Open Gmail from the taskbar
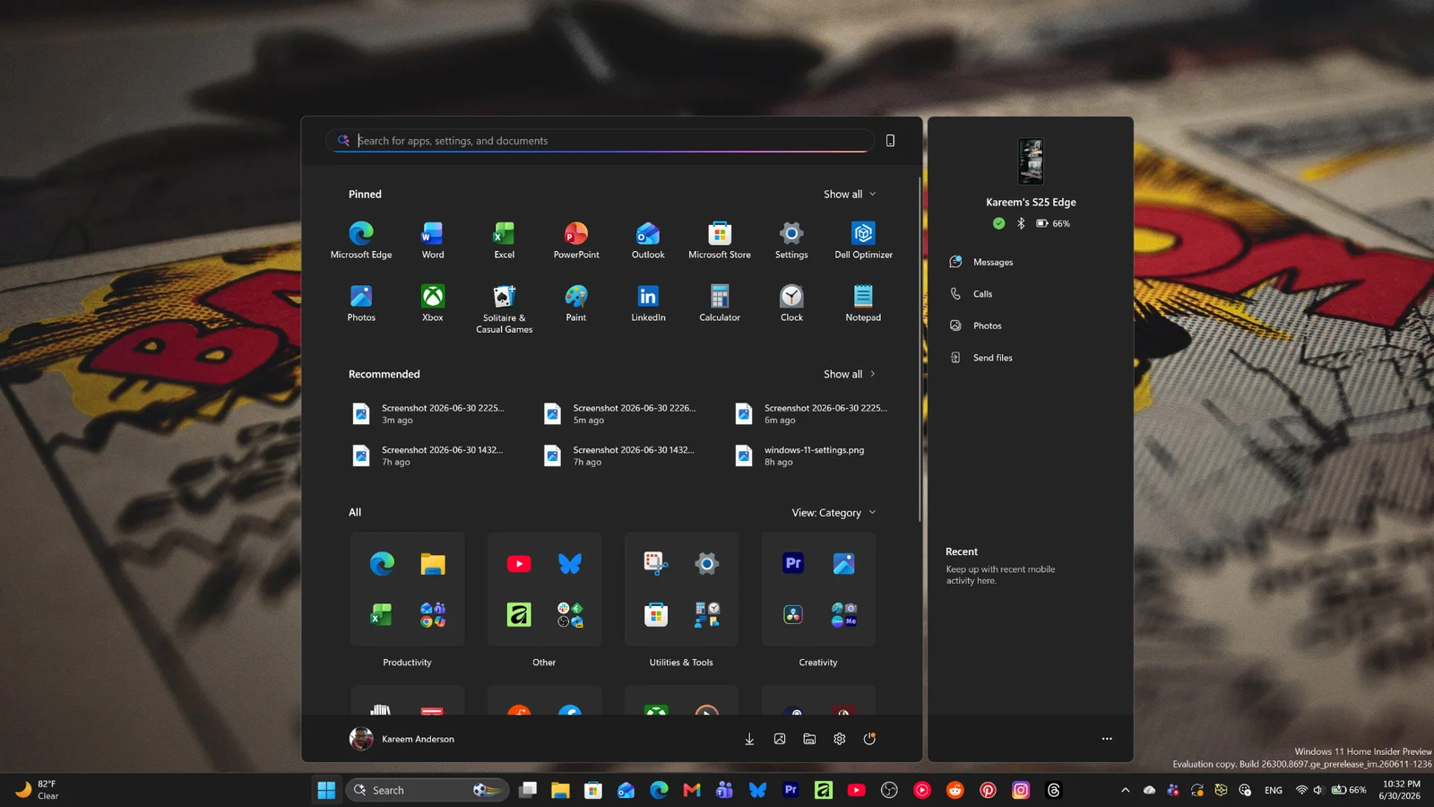The height and width of the screenshot is (807, 1434). click(x=692, y=790)
